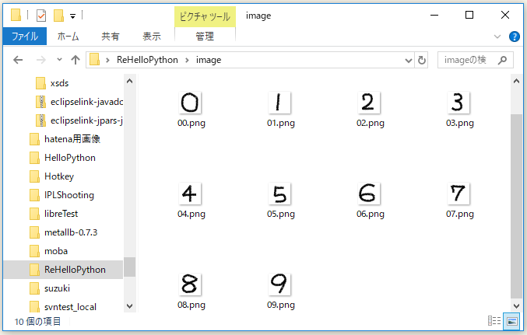Go back with the left arrow

pos(18,60)
